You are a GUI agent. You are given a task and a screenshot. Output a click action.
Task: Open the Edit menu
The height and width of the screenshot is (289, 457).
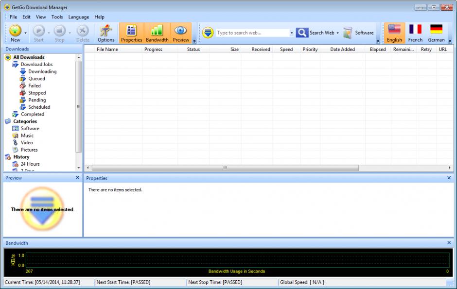click(x=26, y=17)
